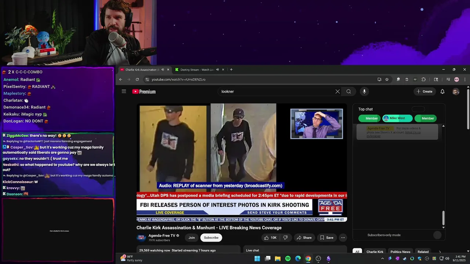The image size is (470, 264).
Task: Click the live chat scrollbar thumb
Action: click(x=443, y=218)
